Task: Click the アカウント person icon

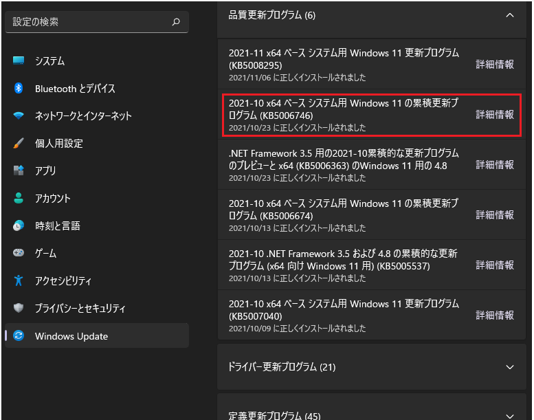Action: (x=19, y=198)
